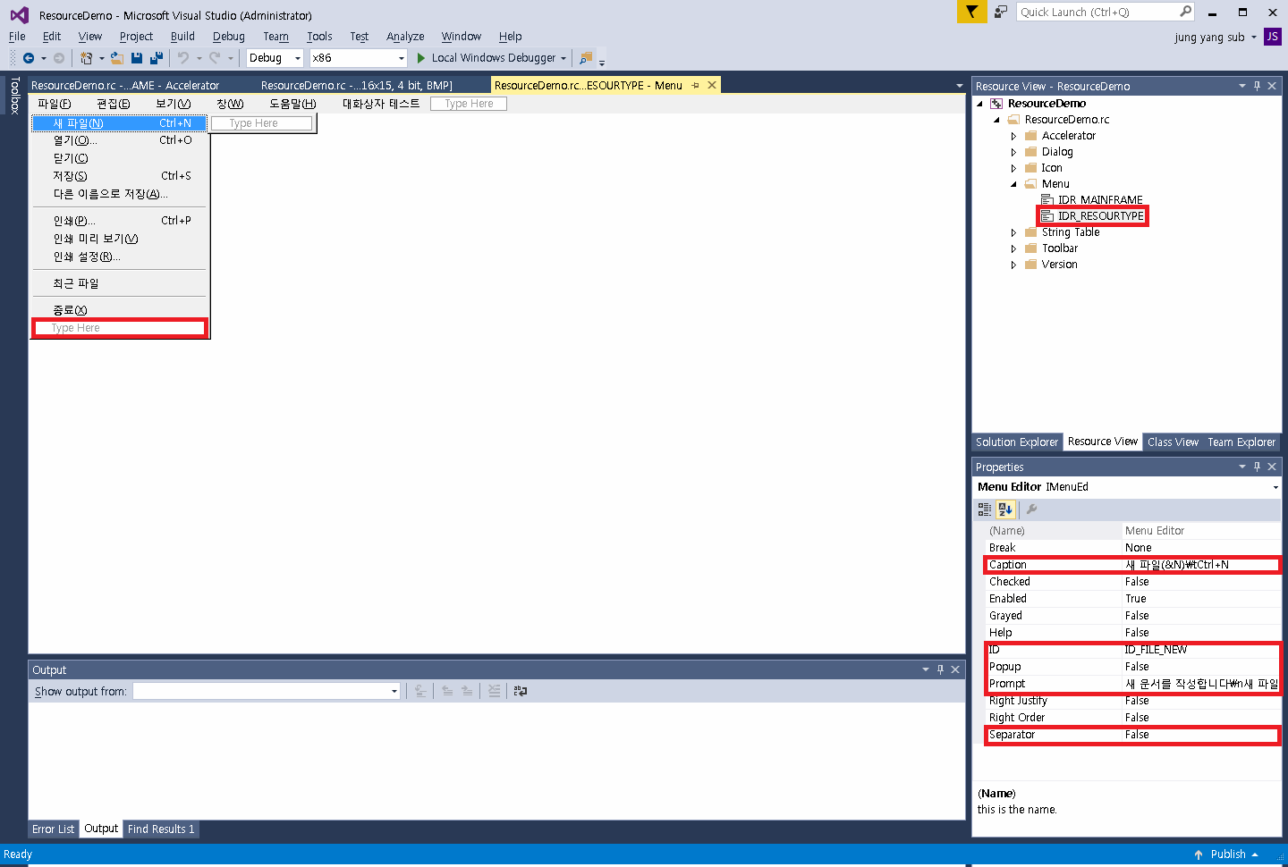1288x867 pixels.
Task: Click the Property Pages wrench icon
Action: point(1031,509)
